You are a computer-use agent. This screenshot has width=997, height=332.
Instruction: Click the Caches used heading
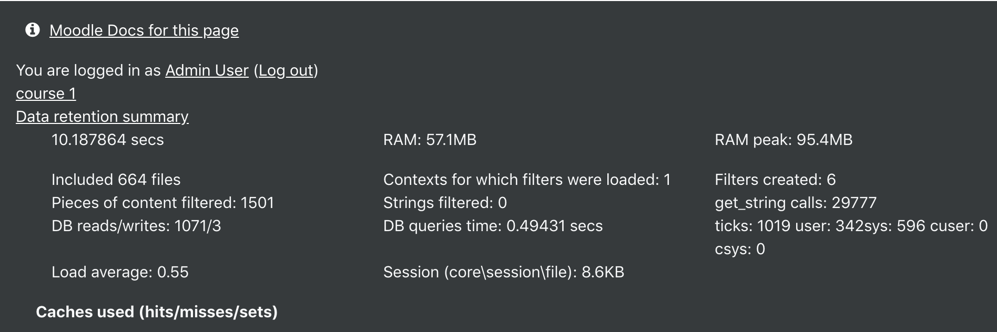[x=157, y=312]
